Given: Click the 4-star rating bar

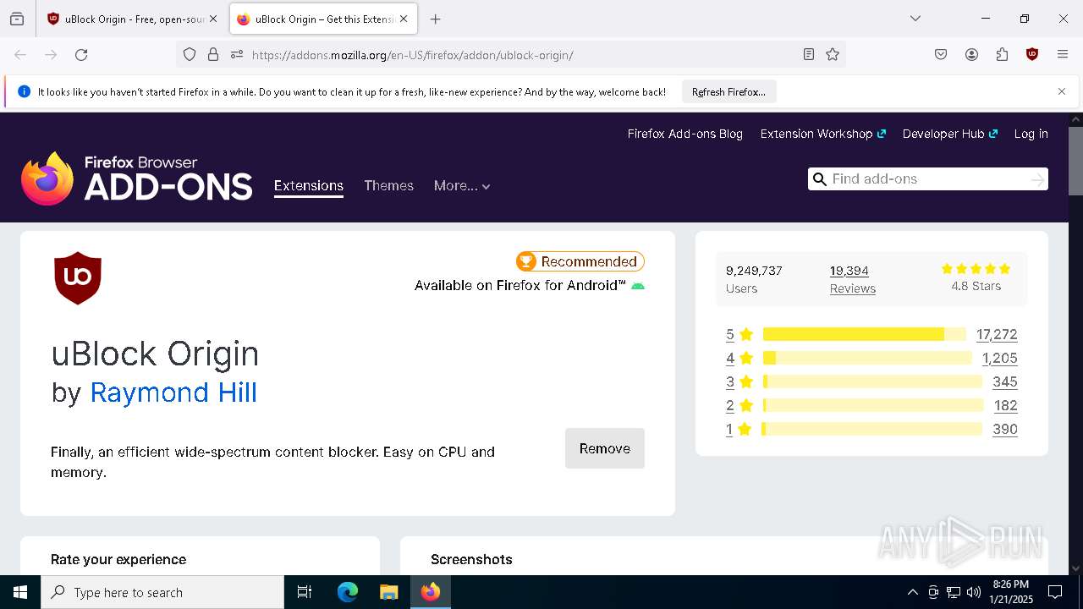Looking at the screenshot, I should (867, 358).
